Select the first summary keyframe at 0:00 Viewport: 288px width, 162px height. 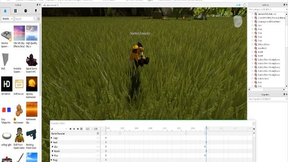click(x=106, y=133)
